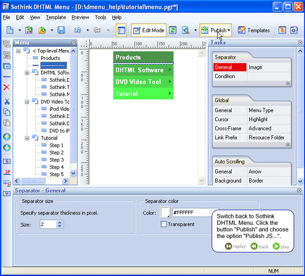Open the File menu
Image resolution: width=305 pixels, height=276 pixels.
pos(6,18)
